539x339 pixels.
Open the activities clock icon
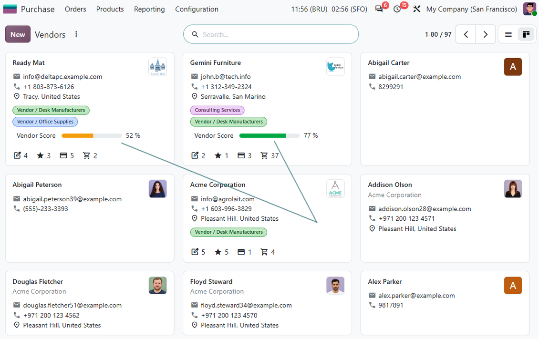point(397,9)
